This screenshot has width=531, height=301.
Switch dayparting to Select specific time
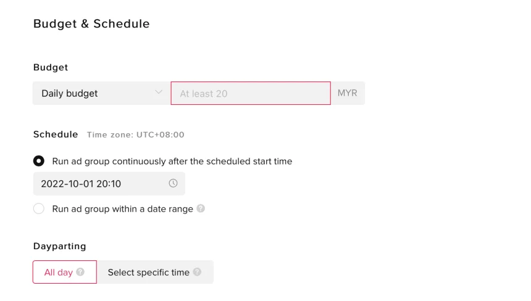[149, 272]
